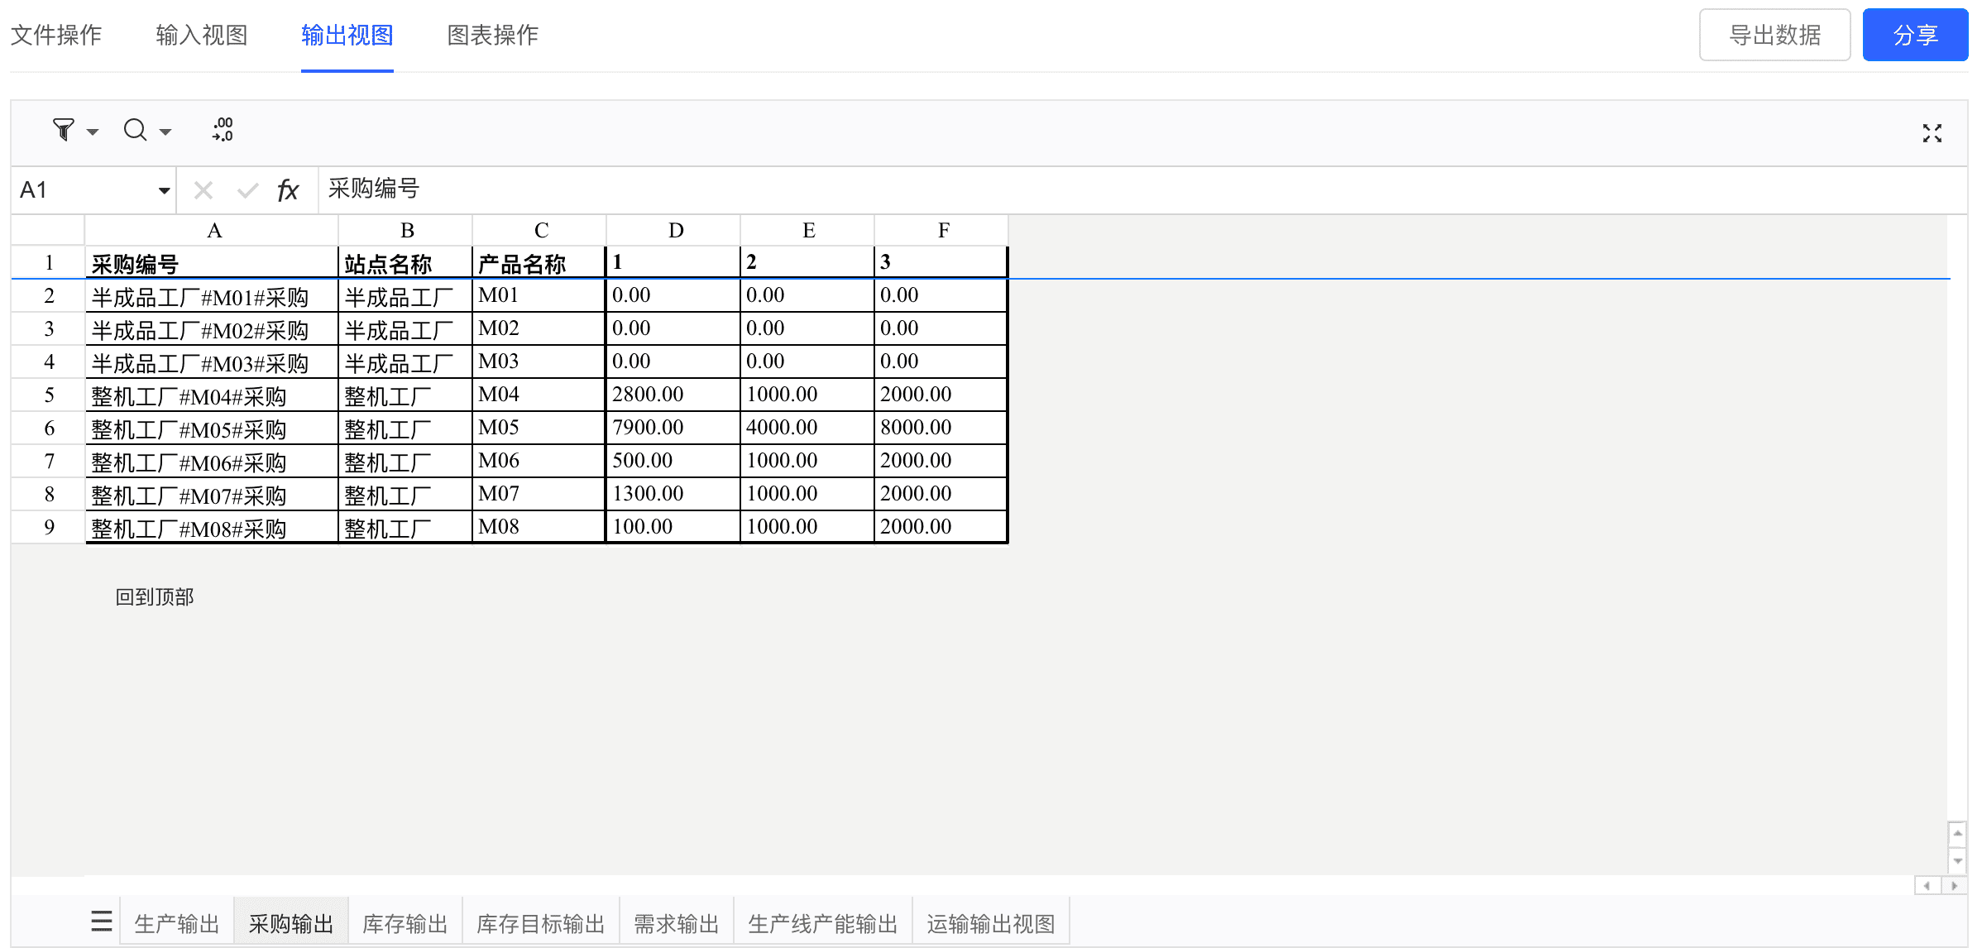This screenshot has width=1982, height=948.
Task: Click the 采购编号 header cell
Action: tap(213, 263)
